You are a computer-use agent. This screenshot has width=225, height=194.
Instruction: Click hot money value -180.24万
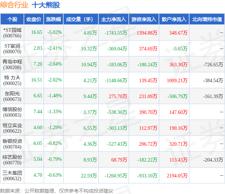click(x=147, y=65)
